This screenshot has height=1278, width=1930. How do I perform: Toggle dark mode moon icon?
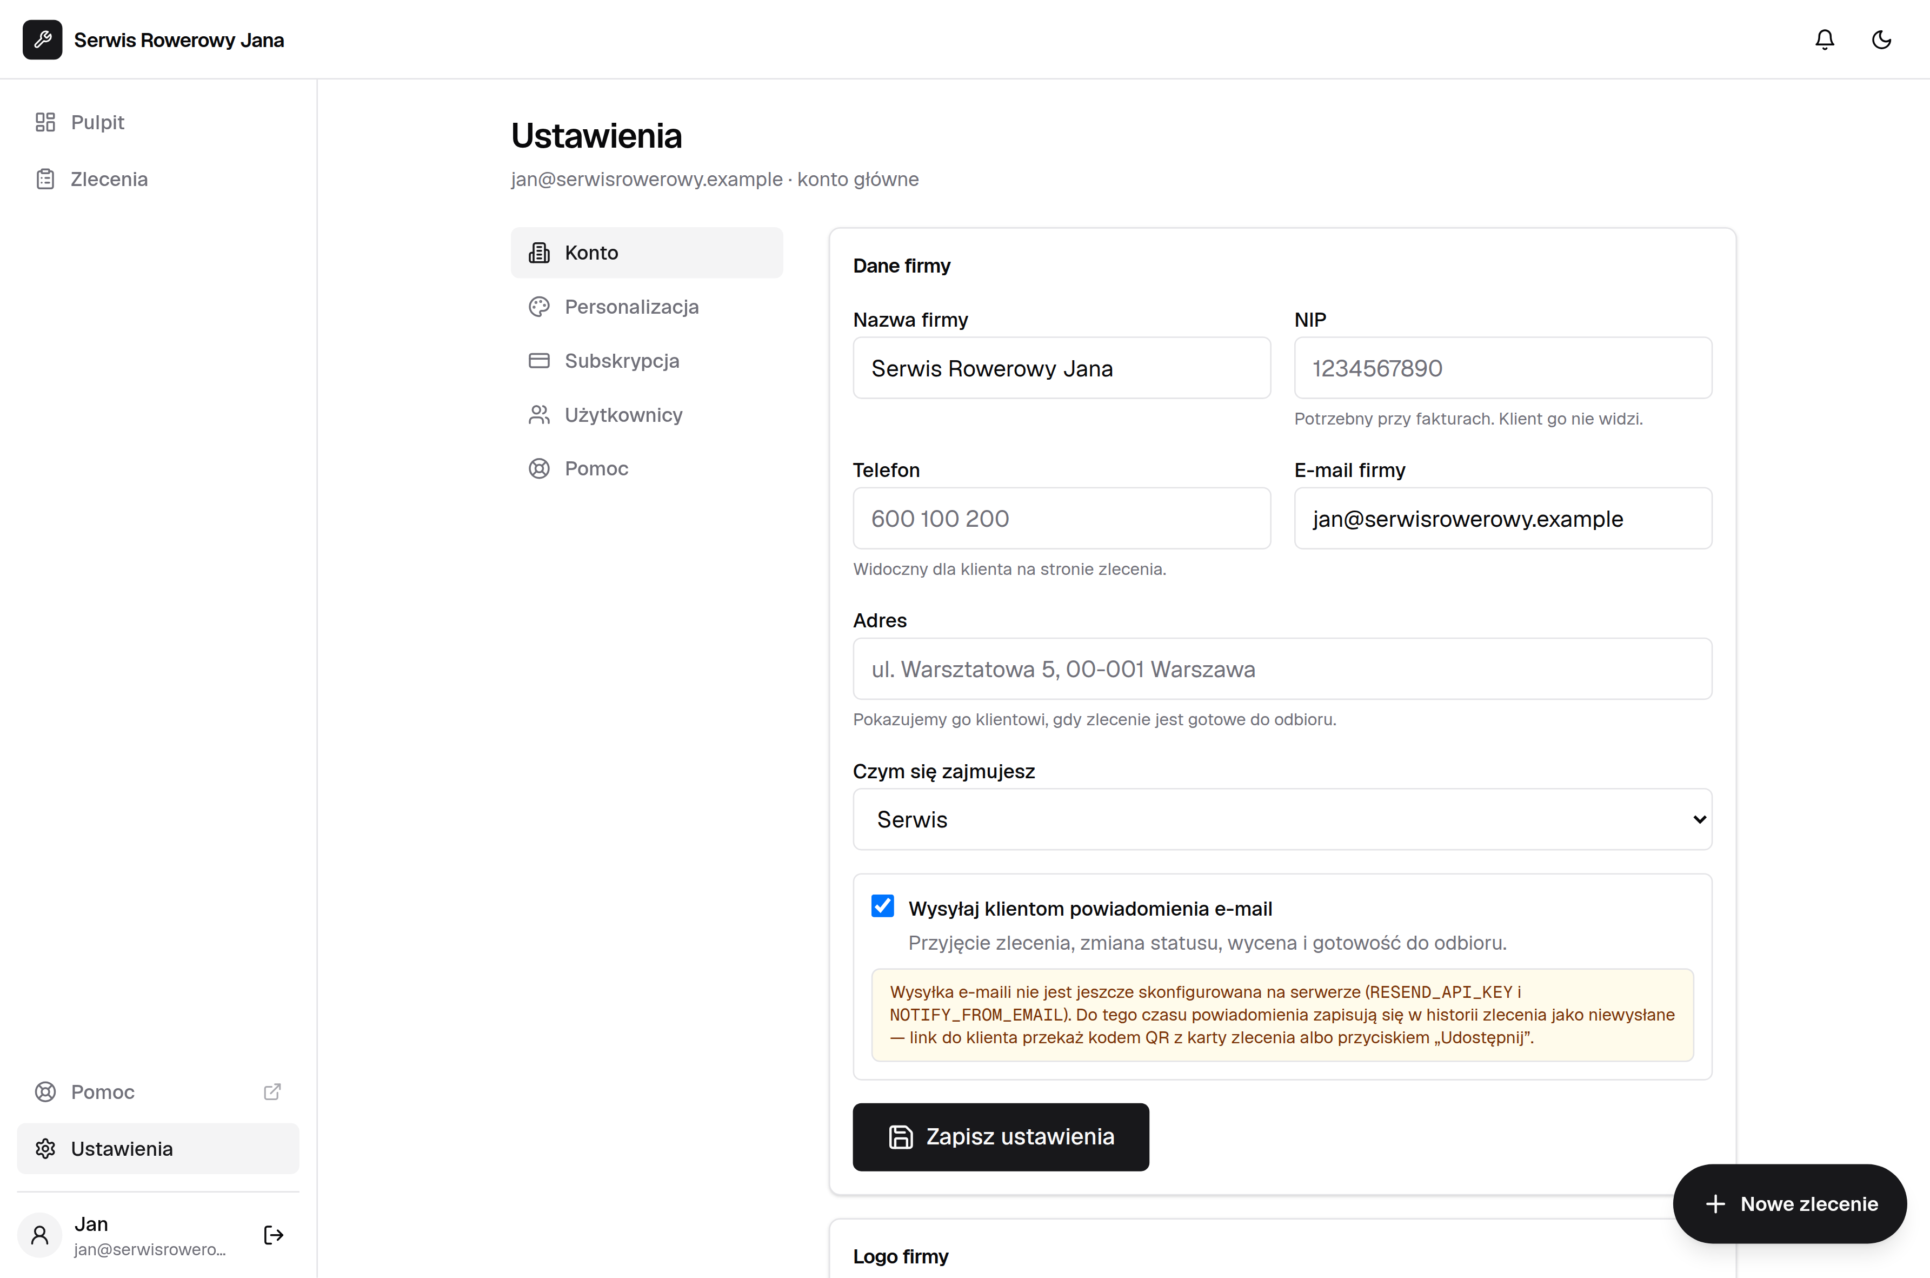click(1881, 39)
